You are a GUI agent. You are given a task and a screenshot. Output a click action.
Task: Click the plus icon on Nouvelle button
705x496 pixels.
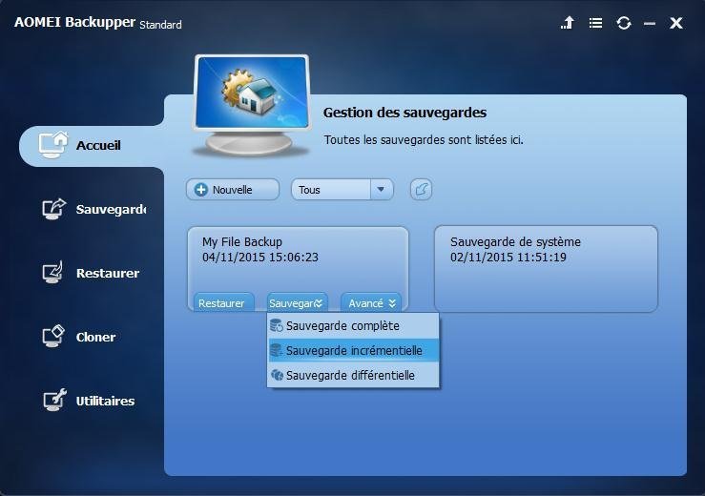(x=201, y=190)
